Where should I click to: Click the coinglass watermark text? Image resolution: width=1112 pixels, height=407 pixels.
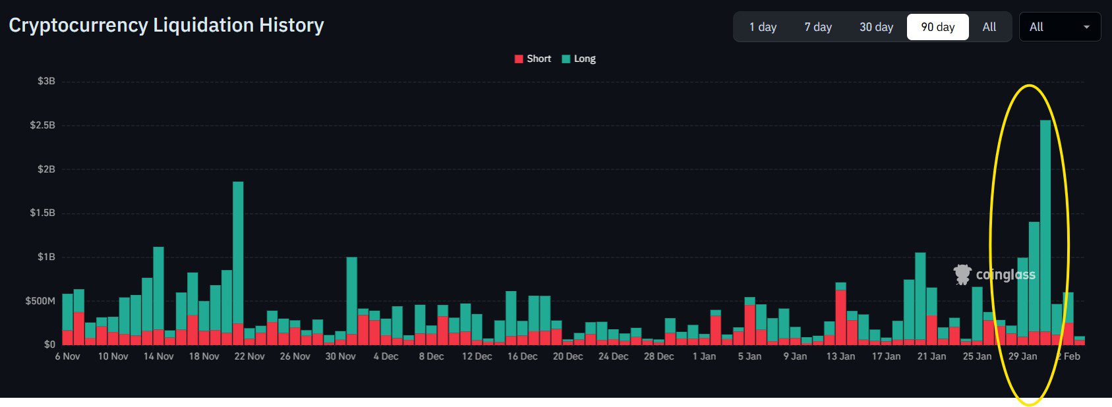(x=1005, y=275)
